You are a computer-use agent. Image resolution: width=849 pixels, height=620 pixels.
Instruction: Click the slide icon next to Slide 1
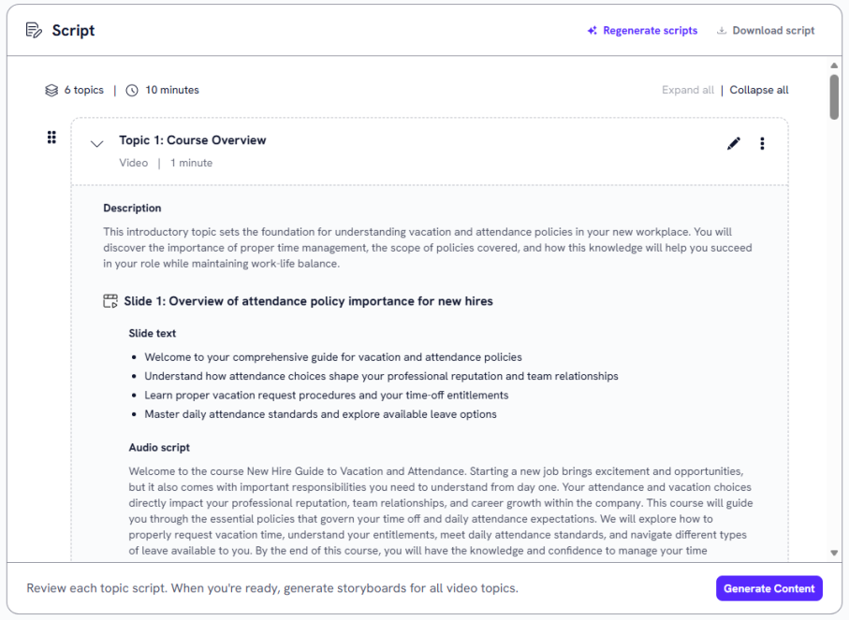pos(110,301)
